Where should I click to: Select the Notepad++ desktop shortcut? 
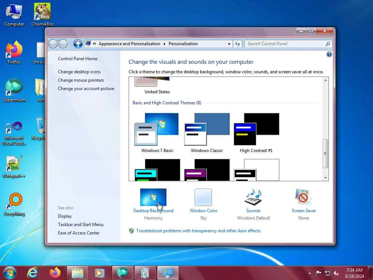click(14, 166)
